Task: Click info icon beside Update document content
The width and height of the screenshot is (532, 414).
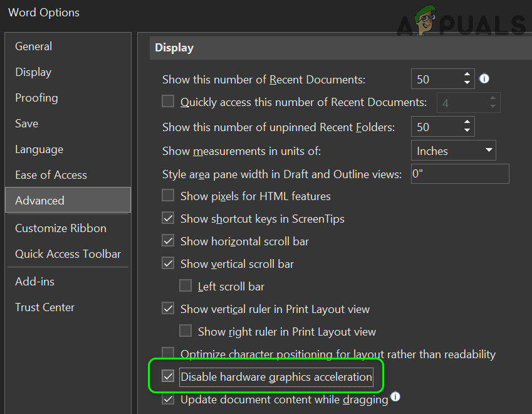Action: (x=395, y=396)
